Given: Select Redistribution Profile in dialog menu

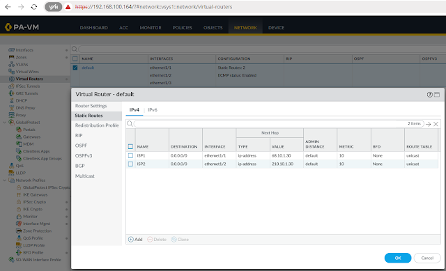Looking at the screenshot, I should pyautogui.click(x=97, y=125).
